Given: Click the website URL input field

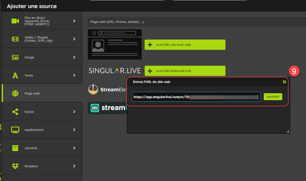Looking at the screenshot, I should pos(196,97).
